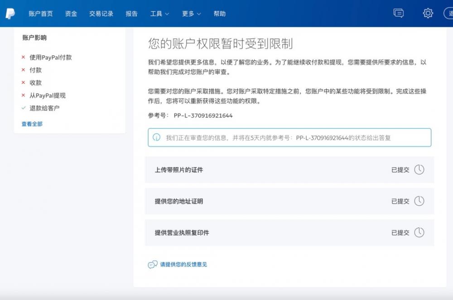Open 提供您的地址证明 row
453x300 pixels.
289,201
